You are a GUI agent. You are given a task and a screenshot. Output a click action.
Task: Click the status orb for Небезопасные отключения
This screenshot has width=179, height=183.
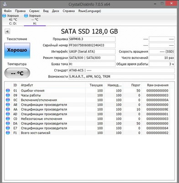pyautogui.click(x=8, y=118)
